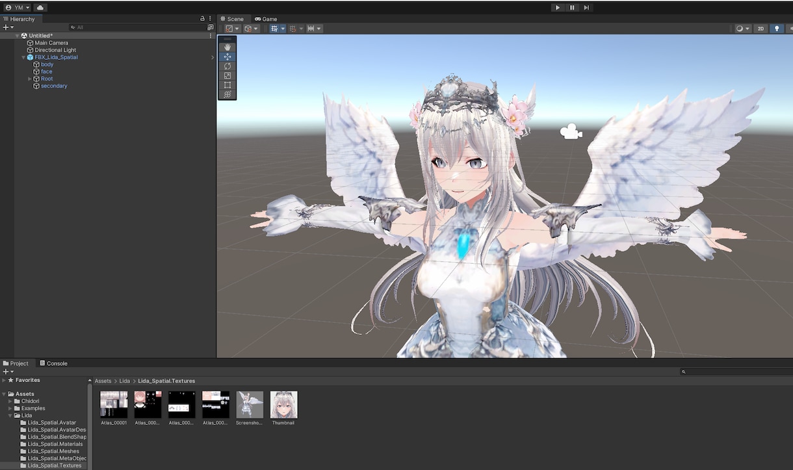Expand the Favorites section
Viewport: 793px width, 470px height.
pyautogui.click(x=4, y=380)
